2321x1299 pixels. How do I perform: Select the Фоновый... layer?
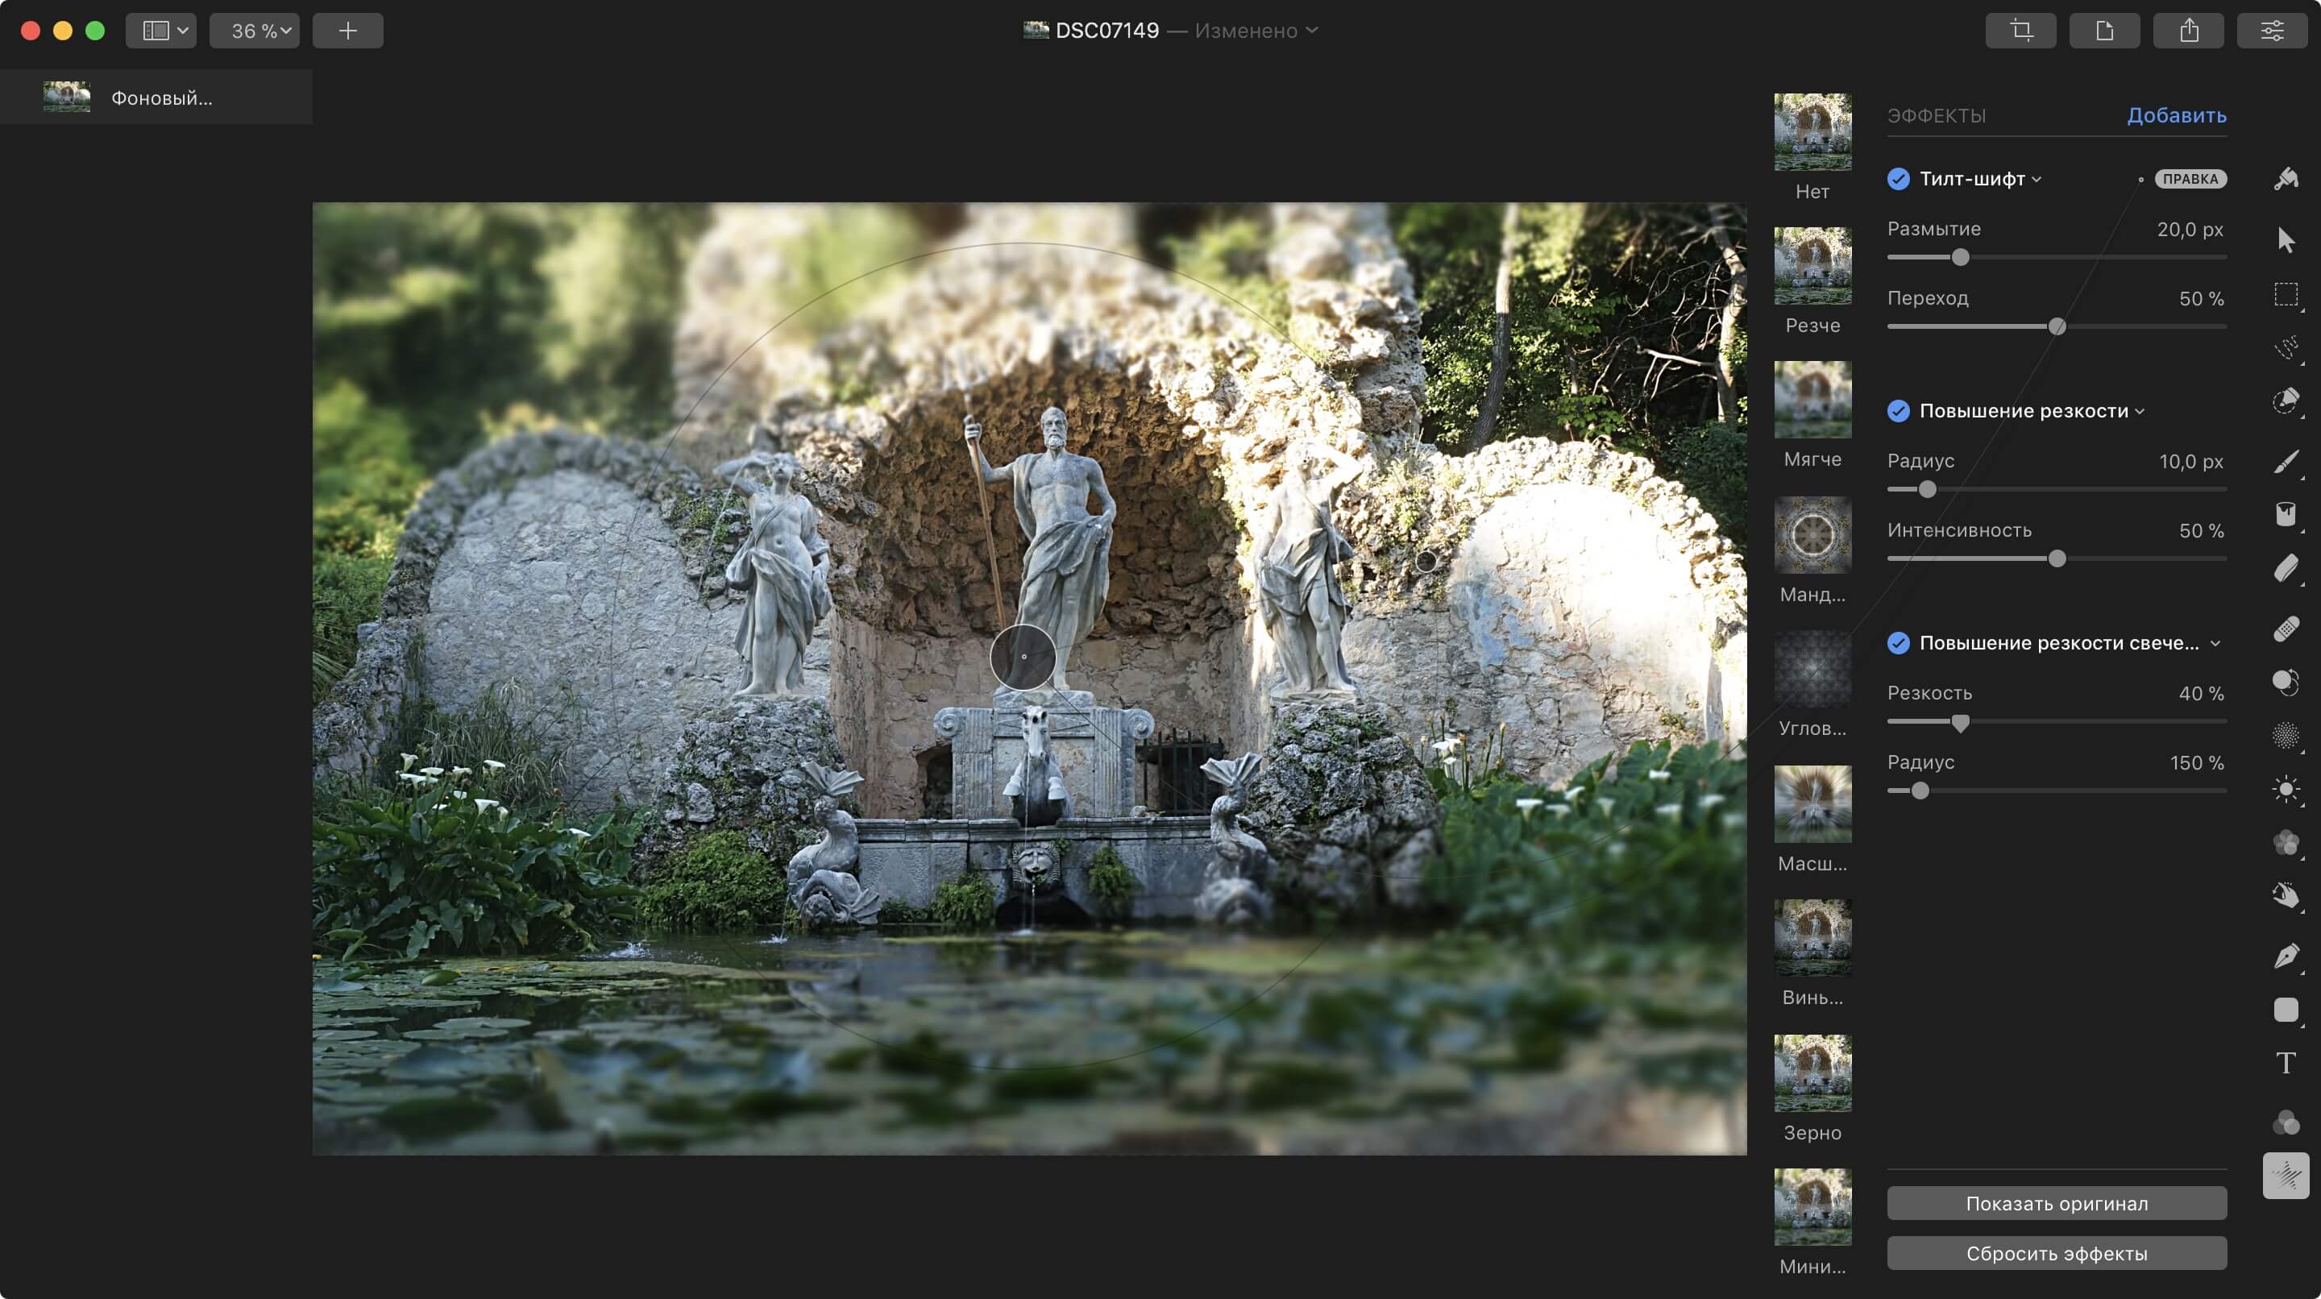coord(156,98)
